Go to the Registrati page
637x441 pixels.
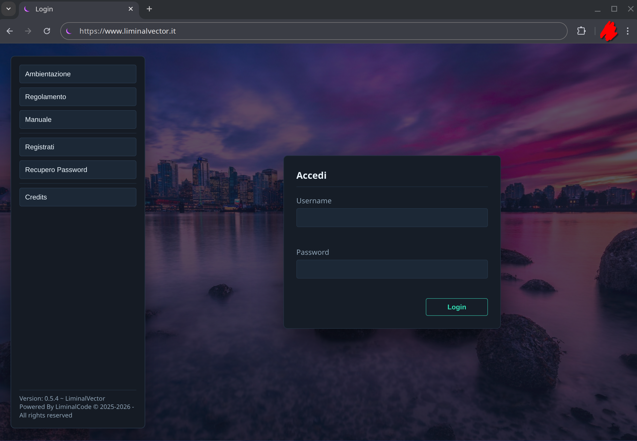(78, 147)
